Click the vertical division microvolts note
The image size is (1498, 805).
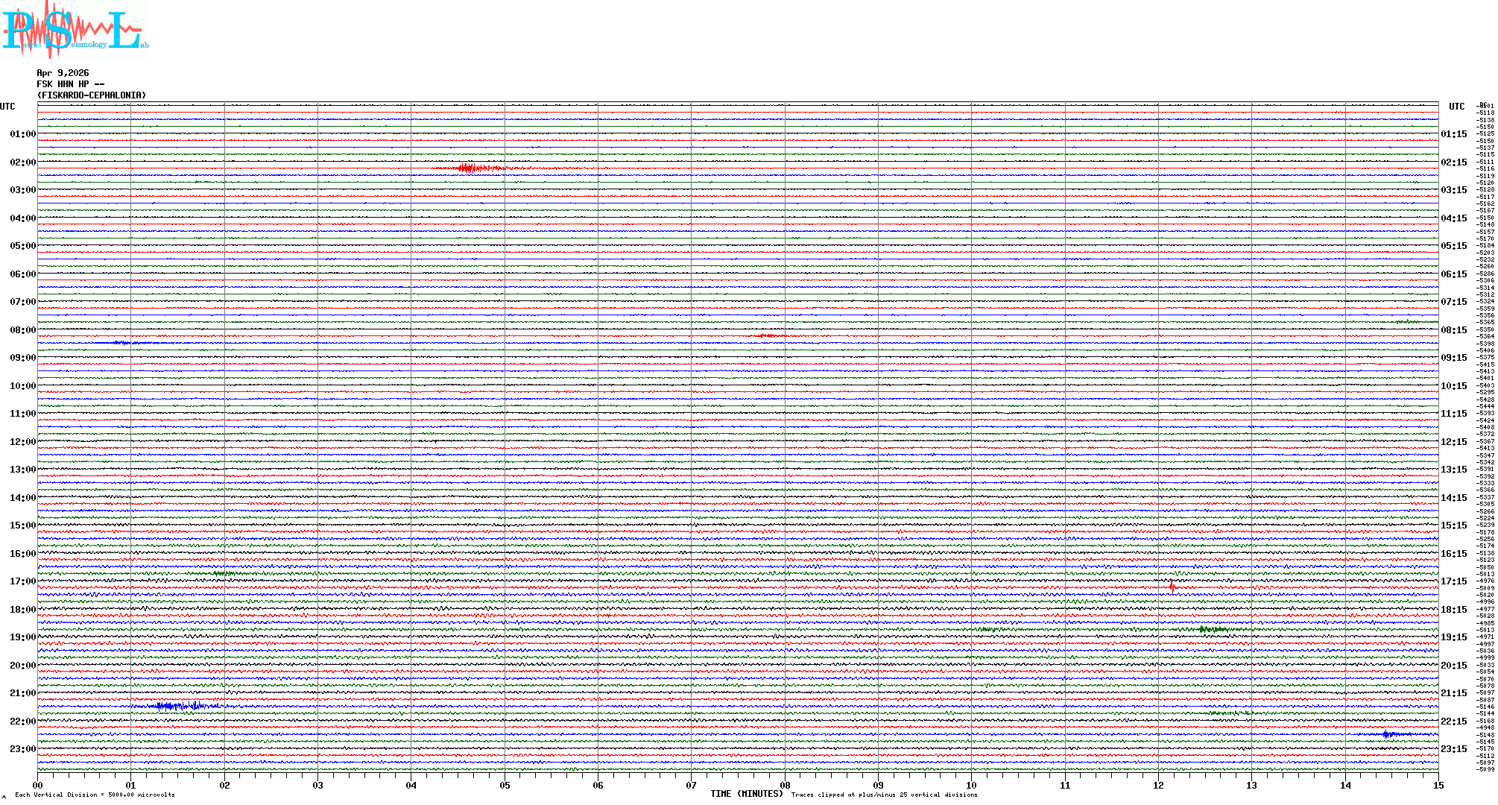95,795
